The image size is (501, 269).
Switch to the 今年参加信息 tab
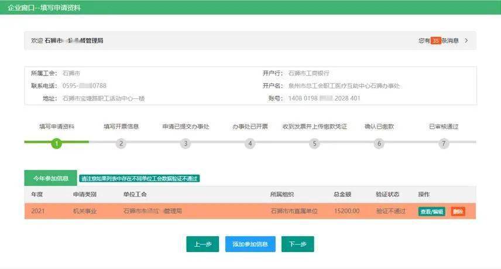(51, 178)
